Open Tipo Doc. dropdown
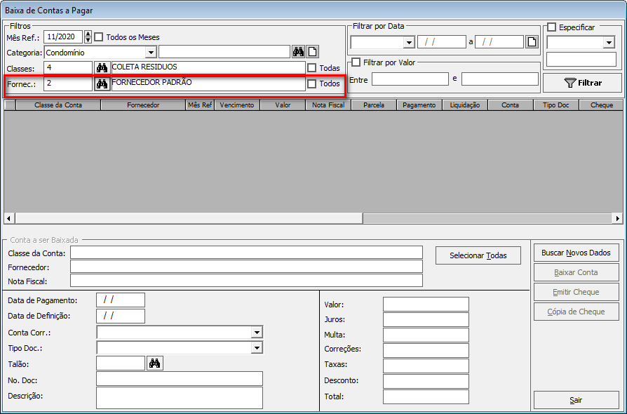Image resolution: width=627 pixels, height=414 pixels. [257, 347]
